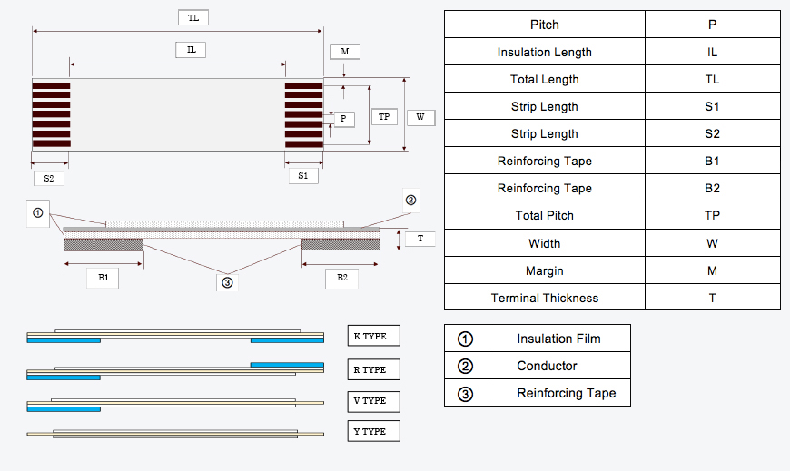Click the TL dimension label at top

click(x=193, y=18)
